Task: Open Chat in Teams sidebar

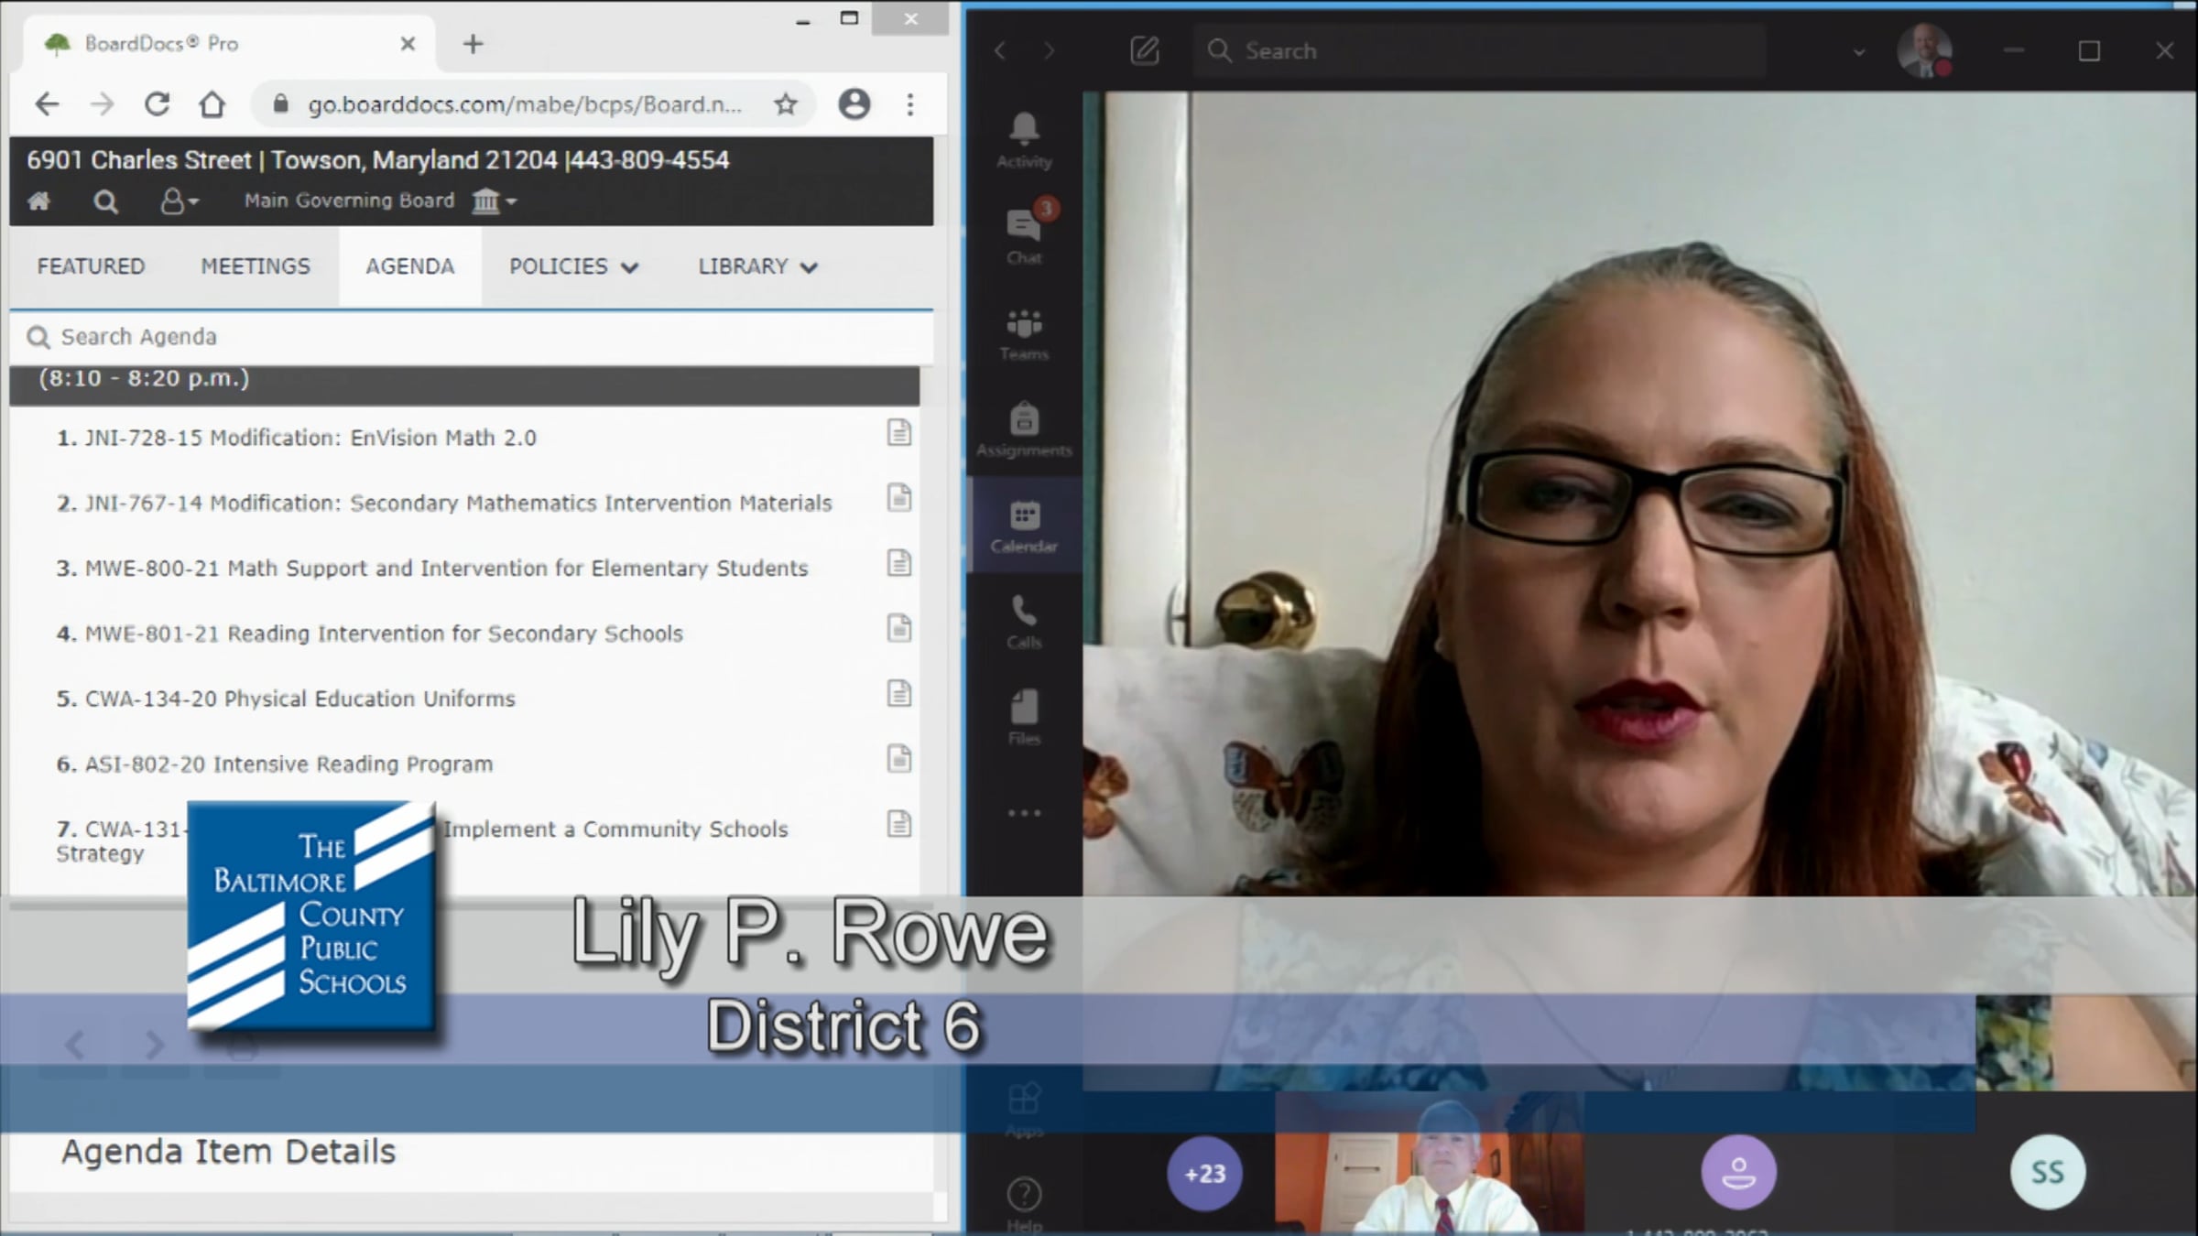Action: (x=1024, y=233)
